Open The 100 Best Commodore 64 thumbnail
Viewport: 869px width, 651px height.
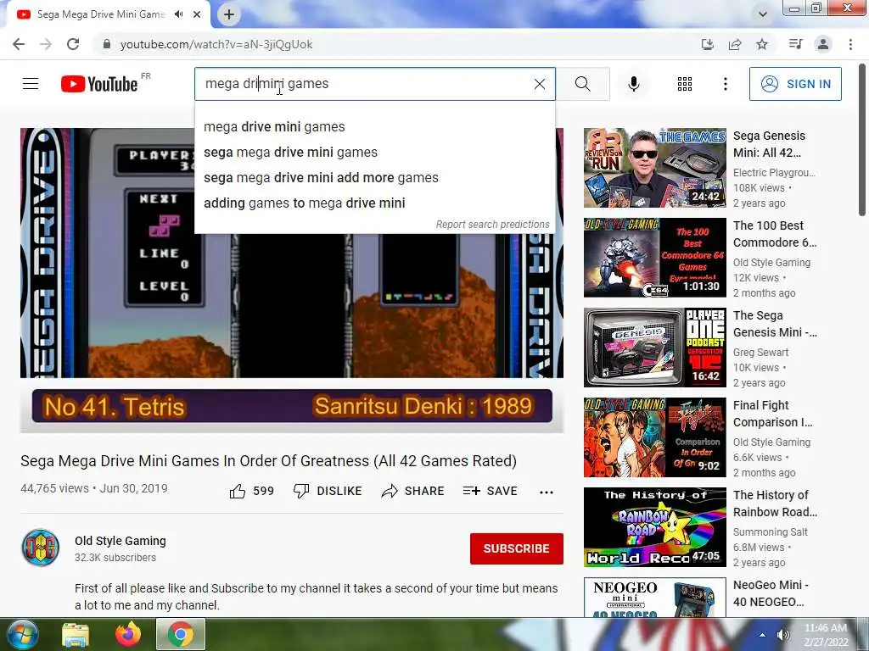click(x=654, y=258)
